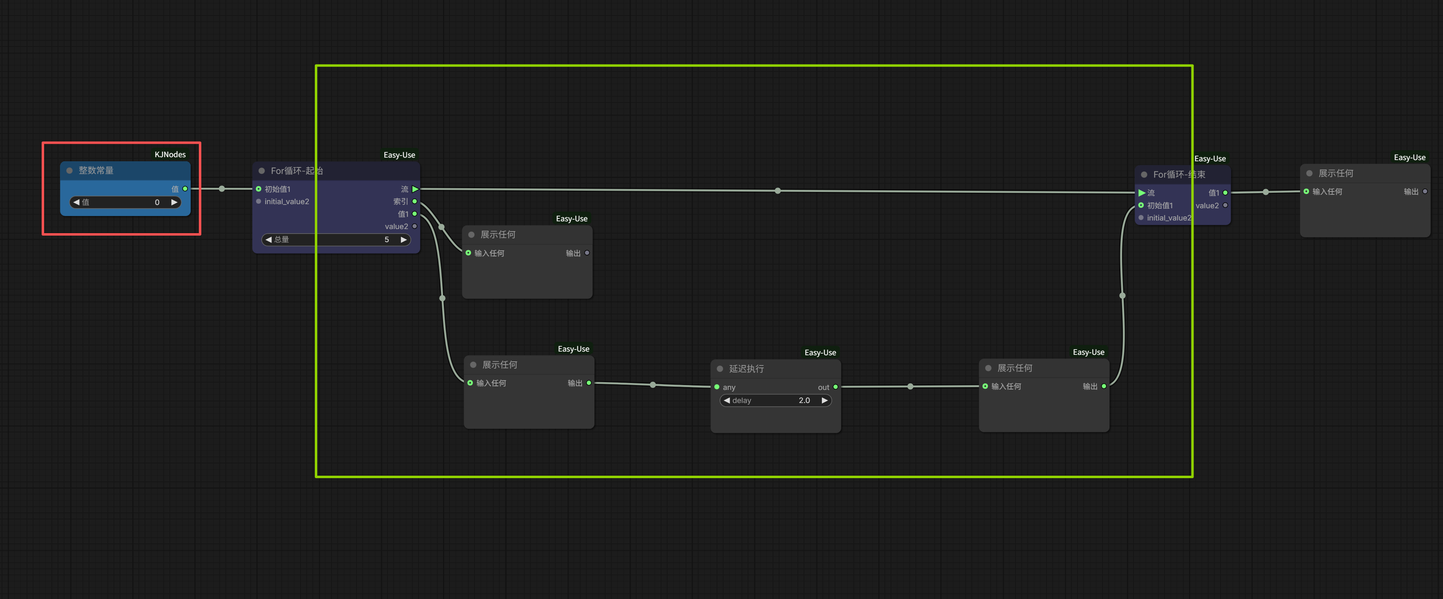Collapse the For循环-结束 node via its dot
1443x599 pixels.
1144,175
